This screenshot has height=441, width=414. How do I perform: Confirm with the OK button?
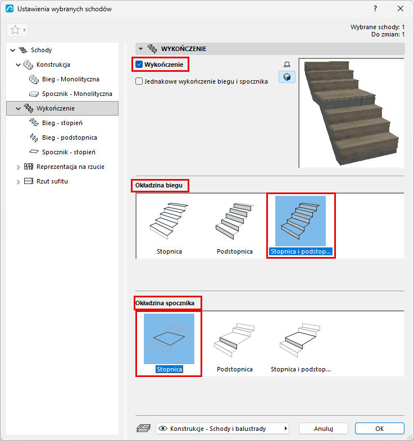click(379, 429)
